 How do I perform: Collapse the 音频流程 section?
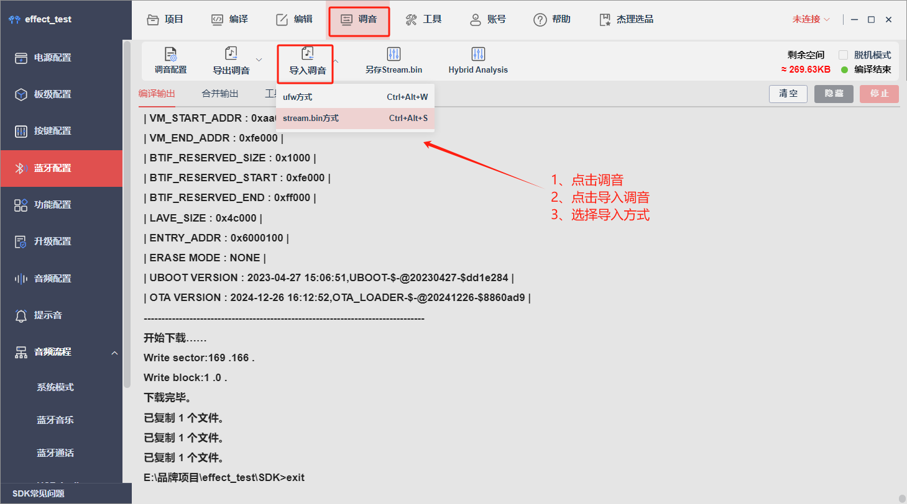(114, 353)
